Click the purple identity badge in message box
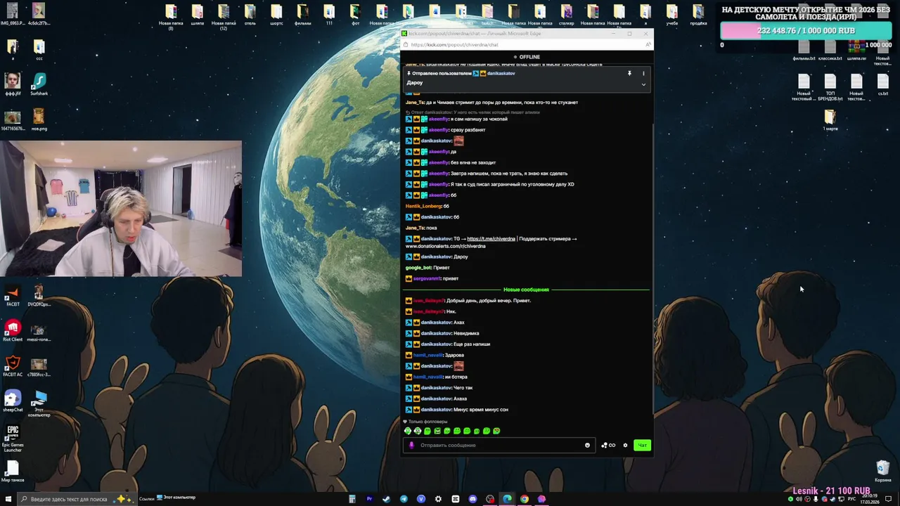The height and width of the screenshot is (506, 900). click(412, 445)
